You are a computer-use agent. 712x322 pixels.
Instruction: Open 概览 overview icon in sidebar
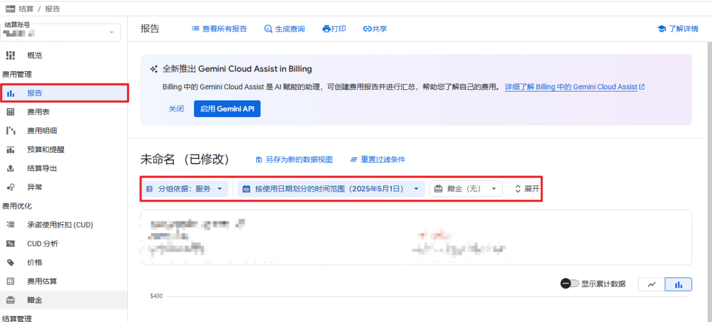[x=10, y=56]
